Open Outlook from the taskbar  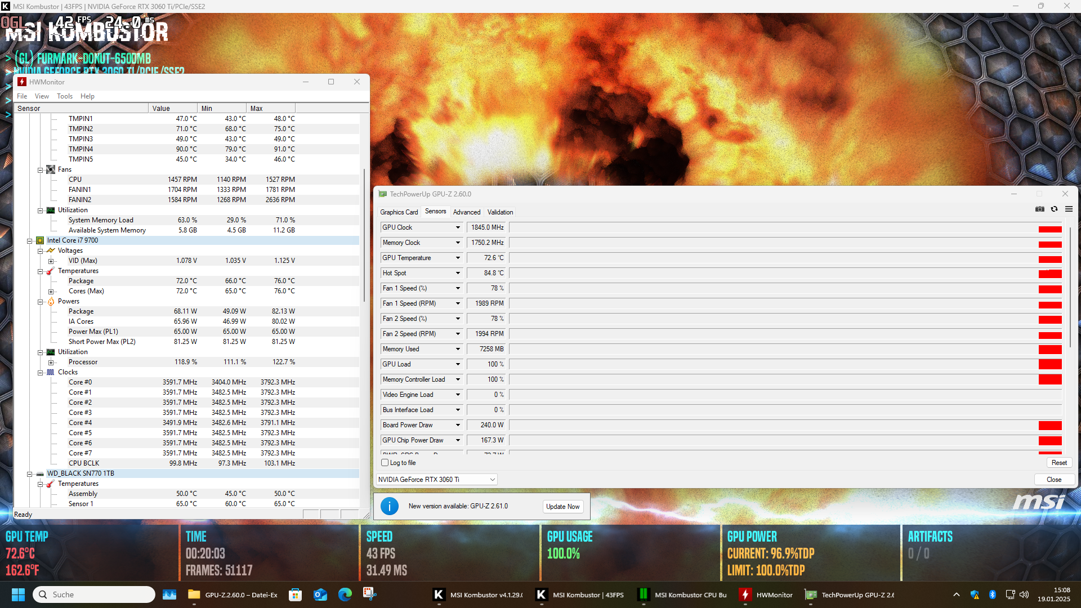(x=320, y=594)
